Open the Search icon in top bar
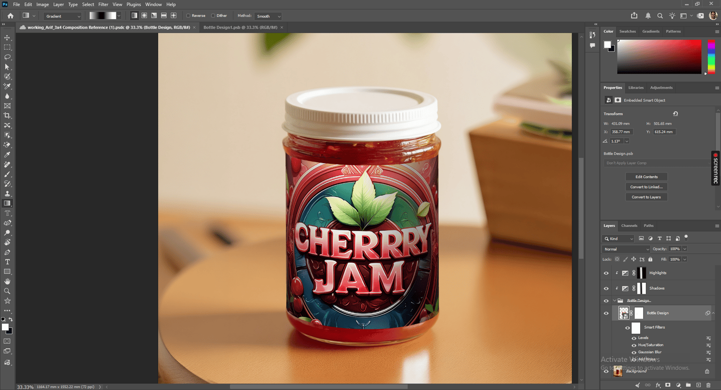Image resolution: width=721 pixels, height=390 pixels. [x=660, y=15]
